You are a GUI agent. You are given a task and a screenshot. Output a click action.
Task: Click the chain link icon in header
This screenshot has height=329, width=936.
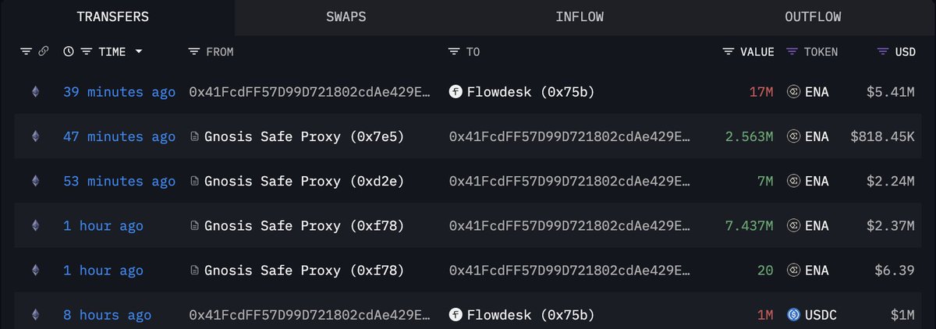pyautogui.click(x=44, y=51)
